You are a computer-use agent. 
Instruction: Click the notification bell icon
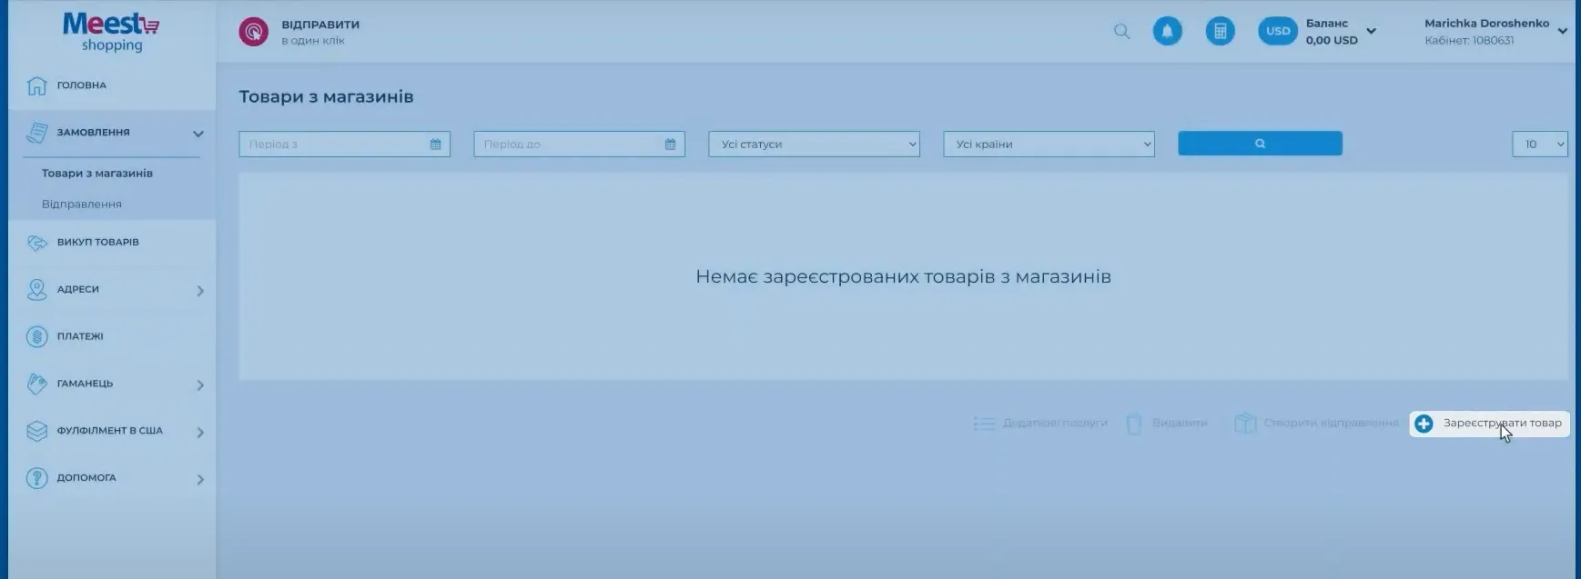pos(1167,31)
